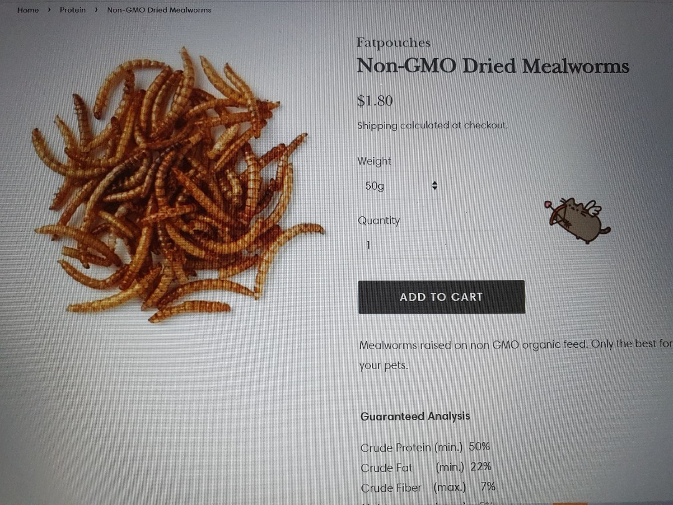Click the Crude Protein 50% line

(425, 447)
